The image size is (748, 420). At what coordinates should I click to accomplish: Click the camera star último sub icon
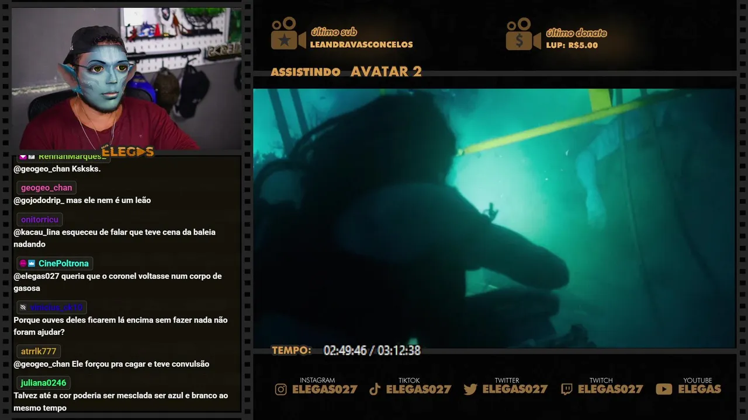point(288,33)
